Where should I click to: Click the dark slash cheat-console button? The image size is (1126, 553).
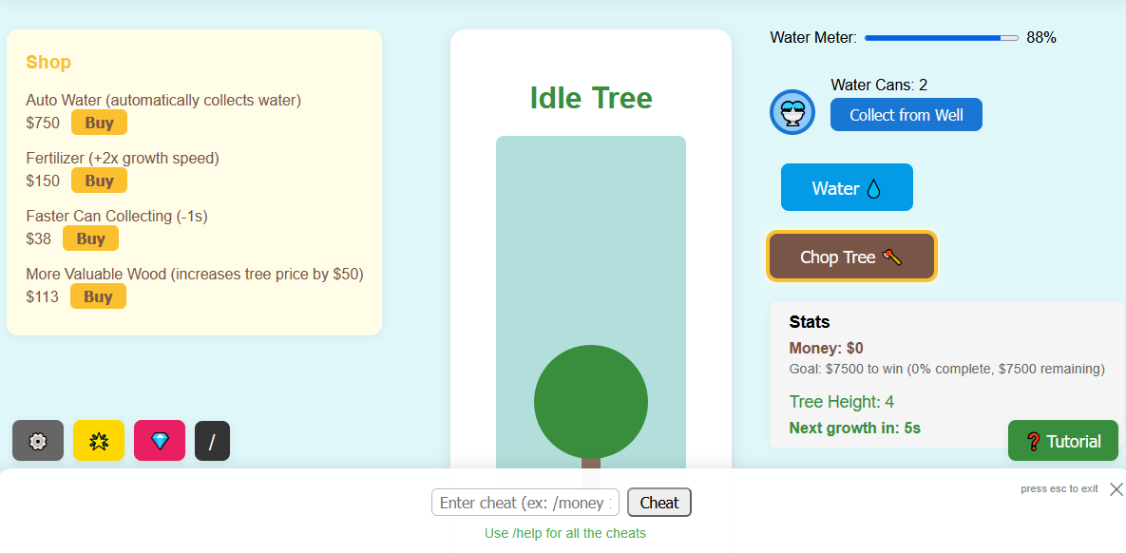coord(212,441)
